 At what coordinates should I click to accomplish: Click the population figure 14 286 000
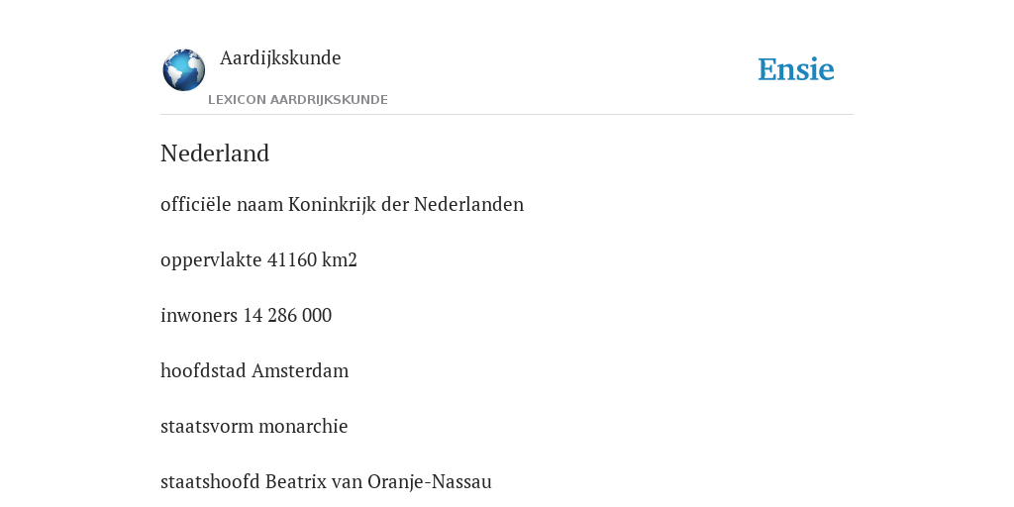pyautogui.click(x=287, y=316)
